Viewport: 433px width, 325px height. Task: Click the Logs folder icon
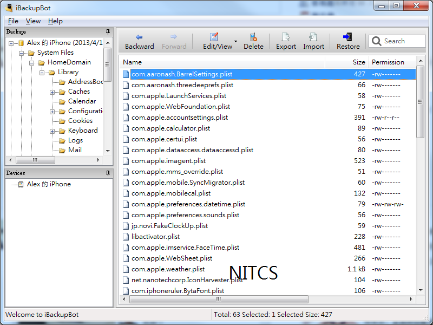tap(62, 141)
